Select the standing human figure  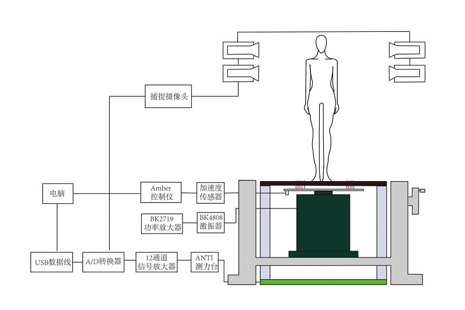click(321, 108)
